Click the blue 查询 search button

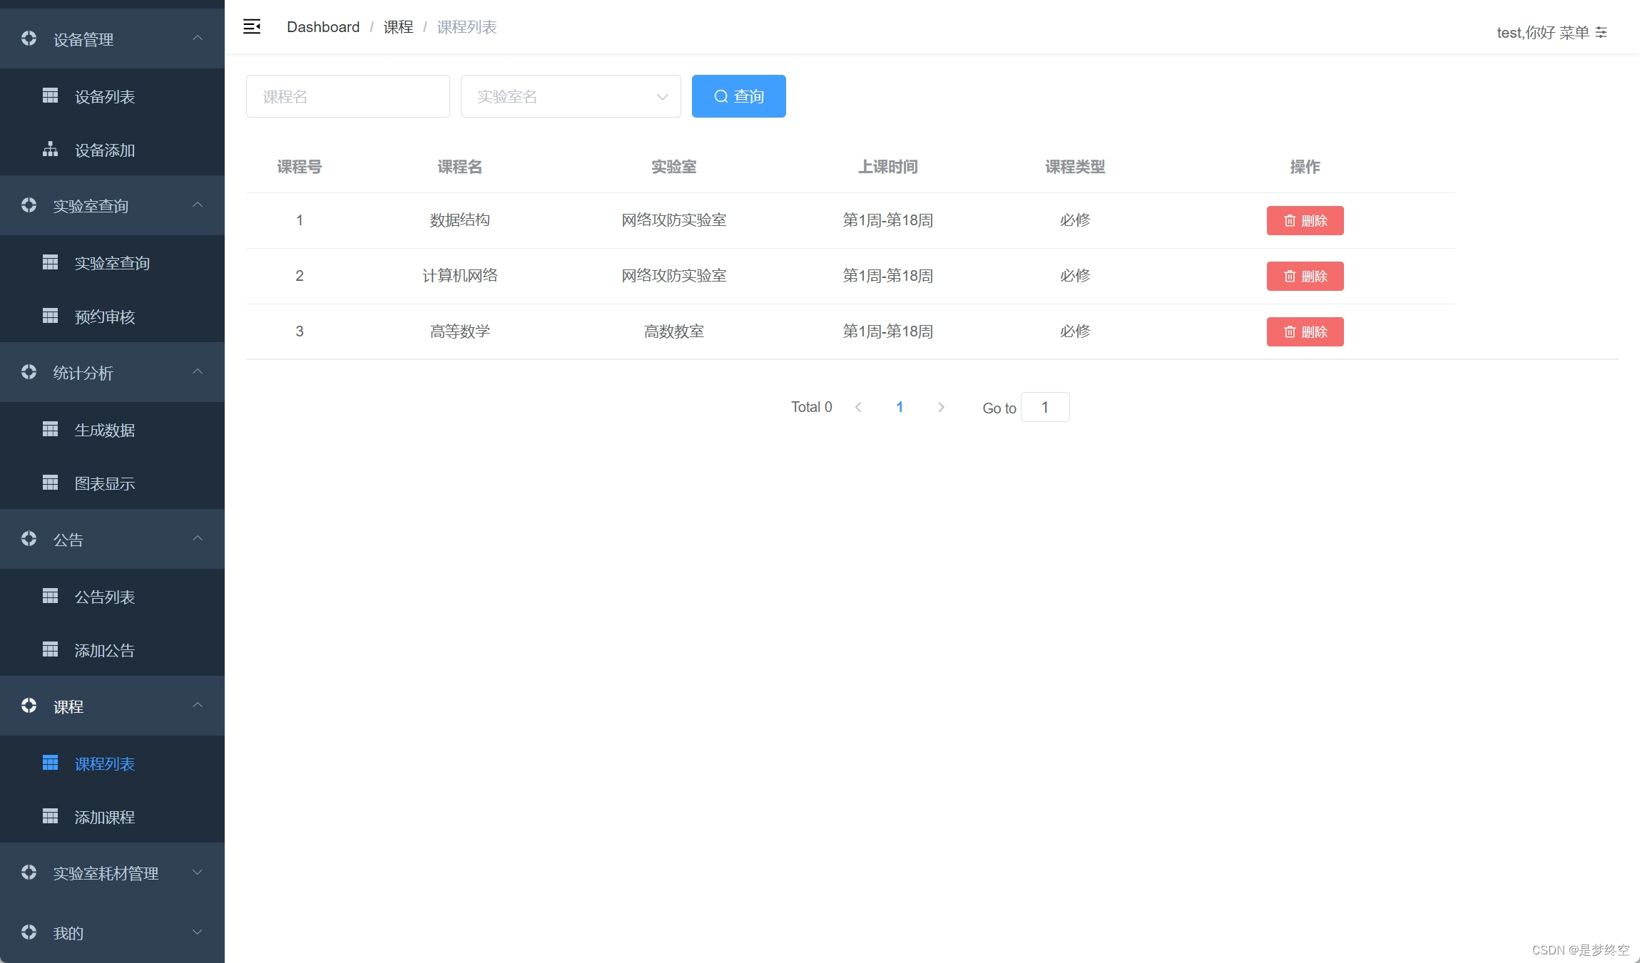[x=739, y=96]
